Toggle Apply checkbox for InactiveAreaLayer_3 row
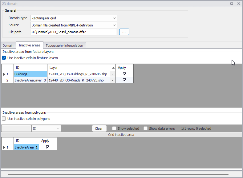This screenshot has width=243, height=178. (124, 80)
